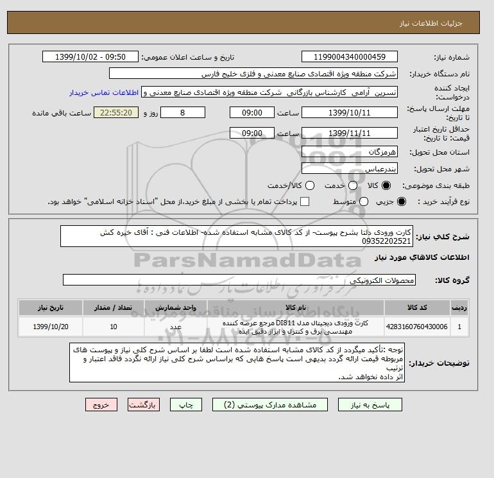This screenshot has width=494, height=478.
Task: Click the announcement date field 1399/10/02 - 09:50
Action: (x=90, y=56)
